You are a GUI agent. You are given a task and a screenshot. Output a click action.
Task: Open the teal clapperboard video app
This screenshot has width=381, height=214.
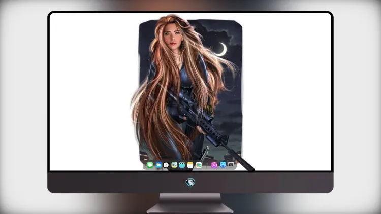coord(182,165)
